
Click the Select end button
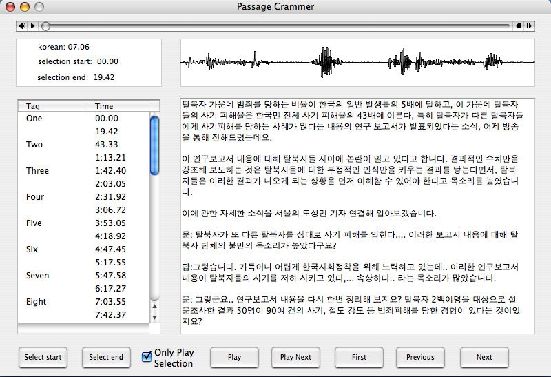click(x=106, y=357)
